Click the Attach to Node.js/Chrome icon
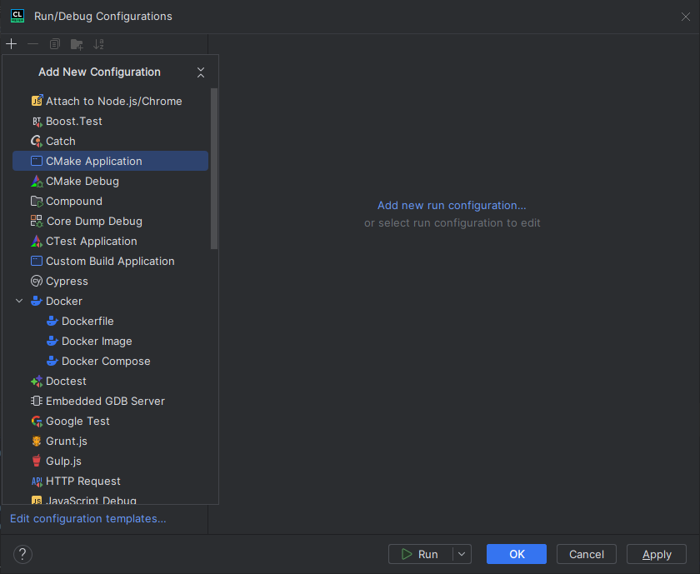The width and height of the screenshot is (700, 574). [x=37, y=101]
